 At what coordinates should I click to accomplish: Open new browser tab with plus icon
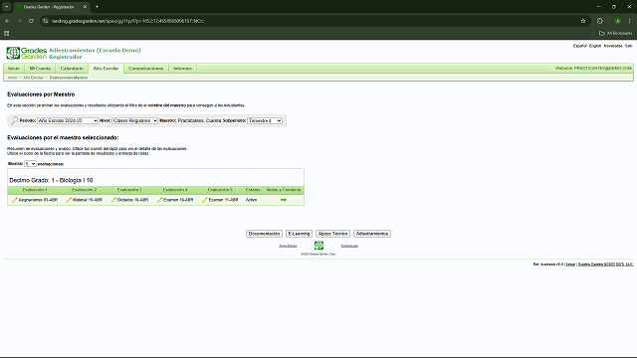(x=97, y=7)
